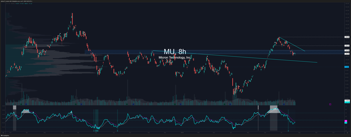351x137 pixels.
Task: Select the short descending trendline from the peak
Action: (292, 44)
